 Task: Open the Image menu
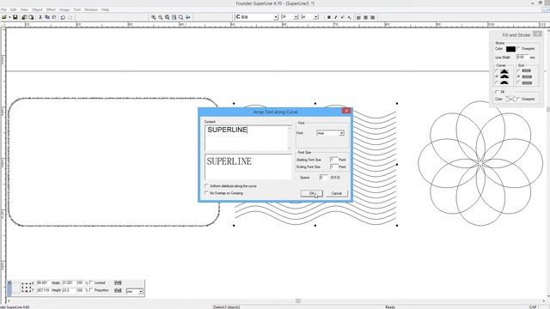click(64, 9)
